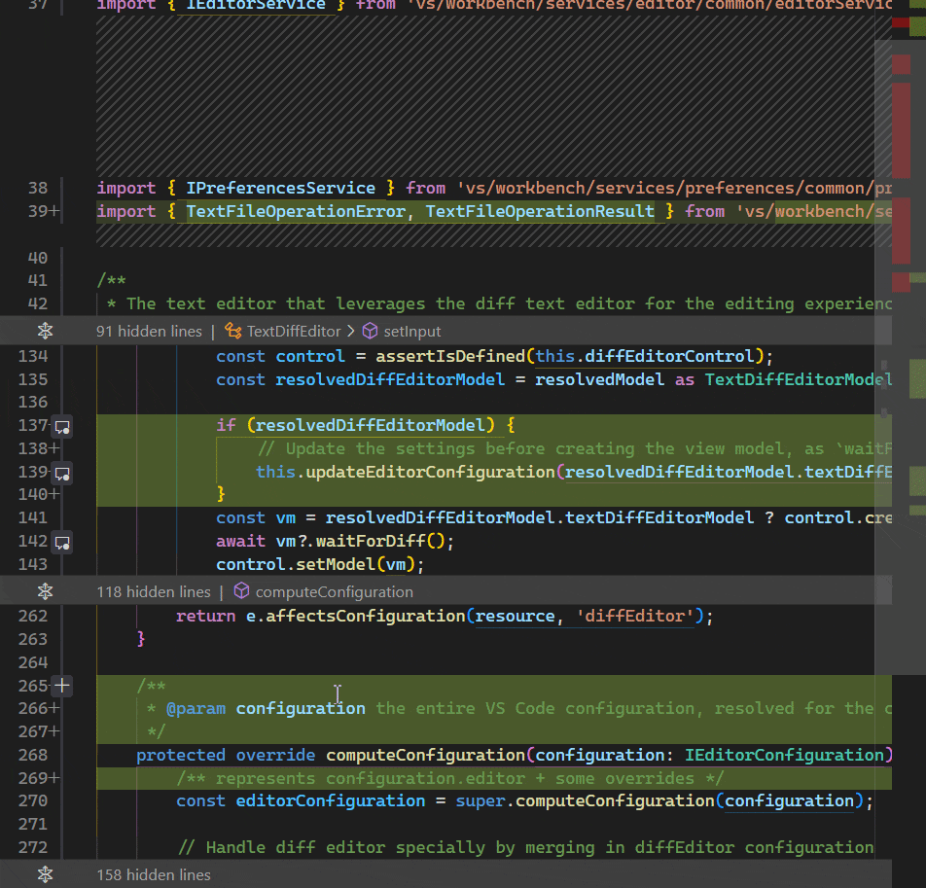Screen dimensions: 926x888
Task: Click the unfold icon beside 91 hidden lines
Action: click(x=45, y=331)
